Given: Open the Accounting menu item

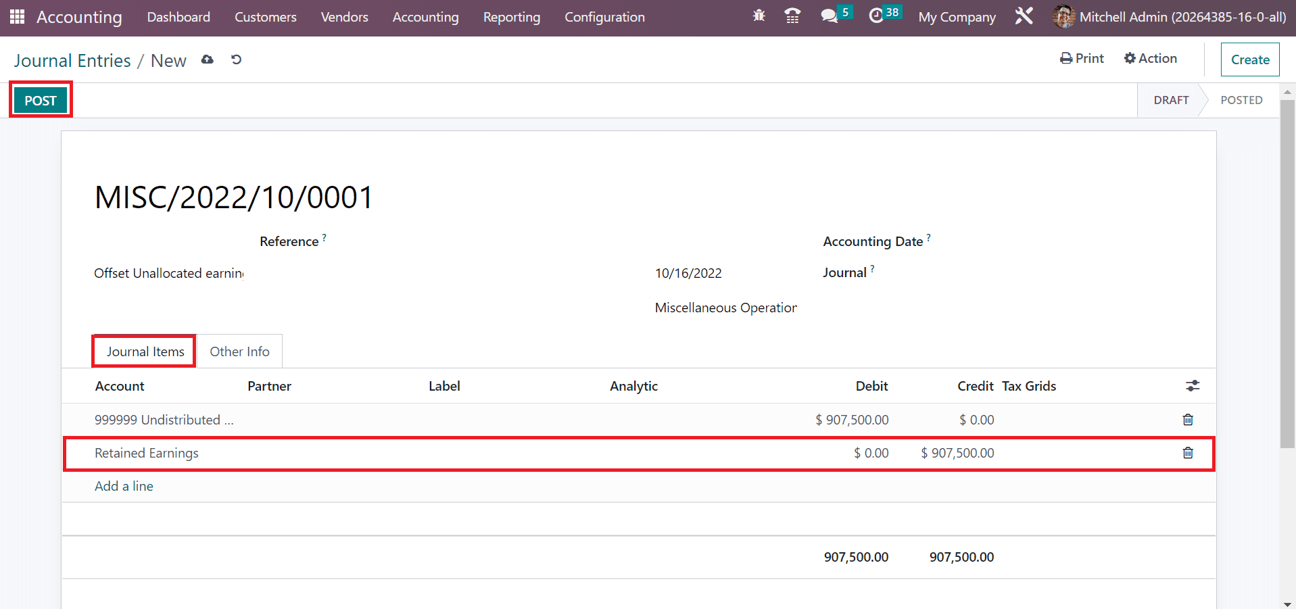Looking at the screenshot, I should (x=426, y=17).
